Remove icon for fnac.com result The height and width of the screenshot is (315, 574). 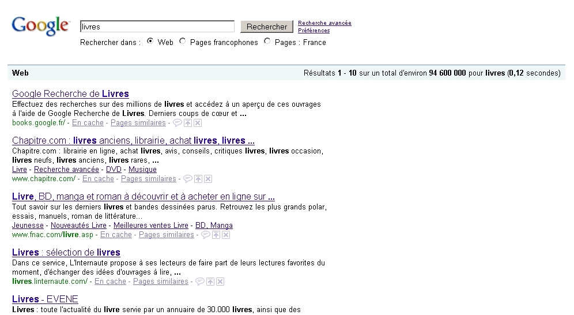226,235
